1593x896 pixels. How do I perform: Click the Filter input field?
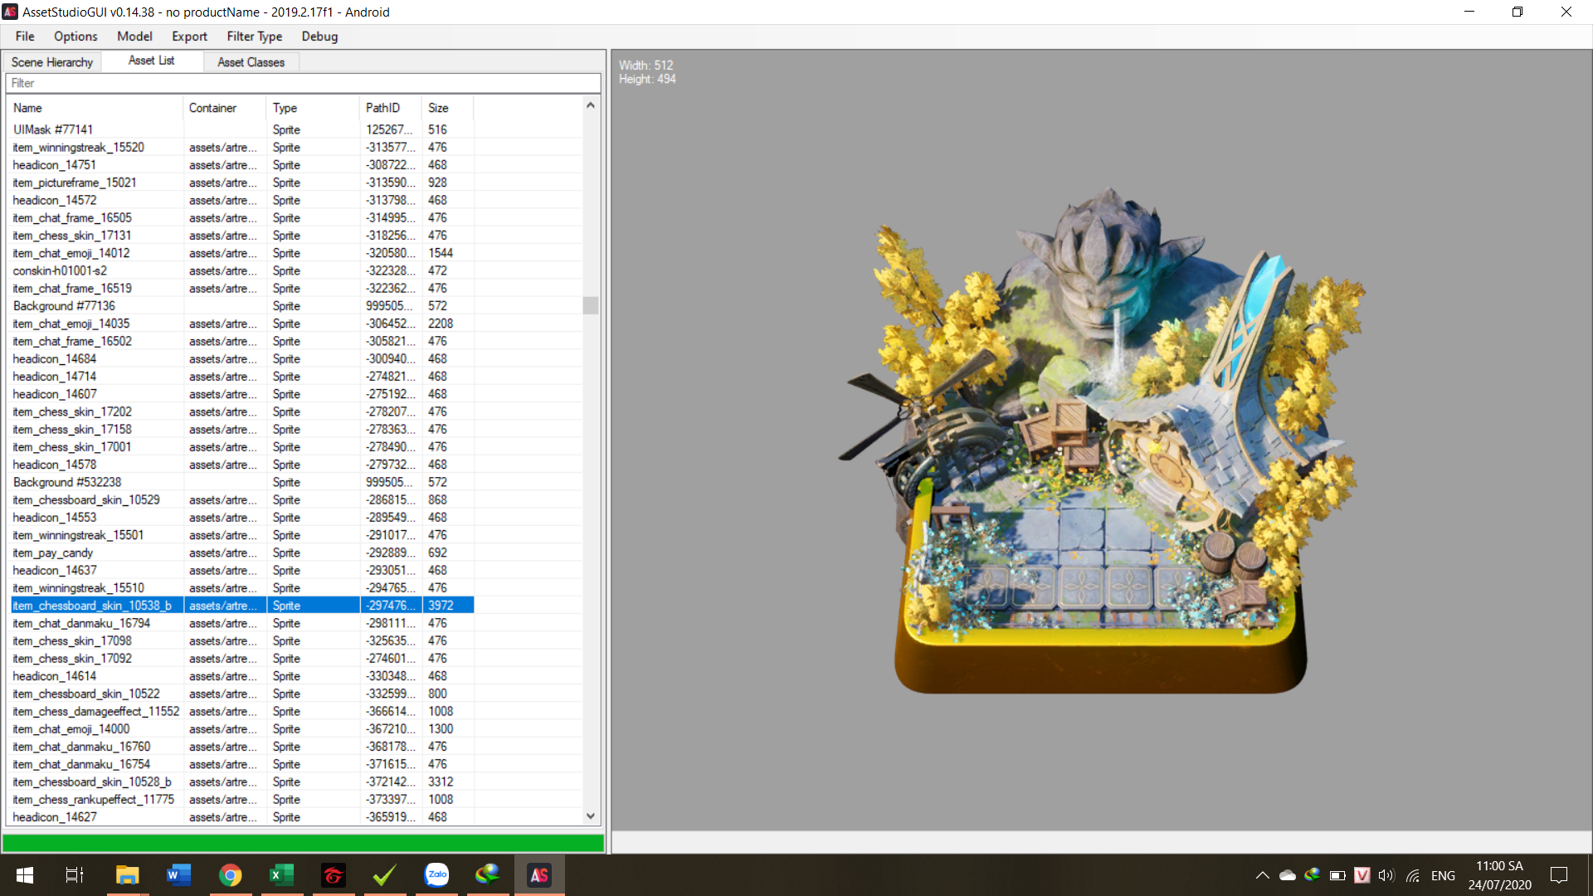[303, 83]
